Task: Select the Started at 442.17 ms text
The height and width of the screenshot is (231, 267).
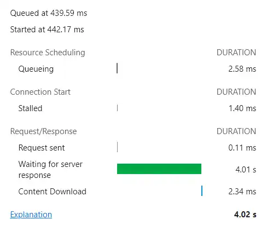Action: pyautogui.click(x=47, y=30)
